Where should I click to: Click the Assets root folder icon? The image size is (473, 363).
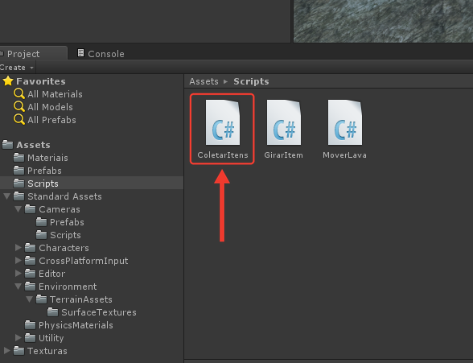(x=8, y=145)
